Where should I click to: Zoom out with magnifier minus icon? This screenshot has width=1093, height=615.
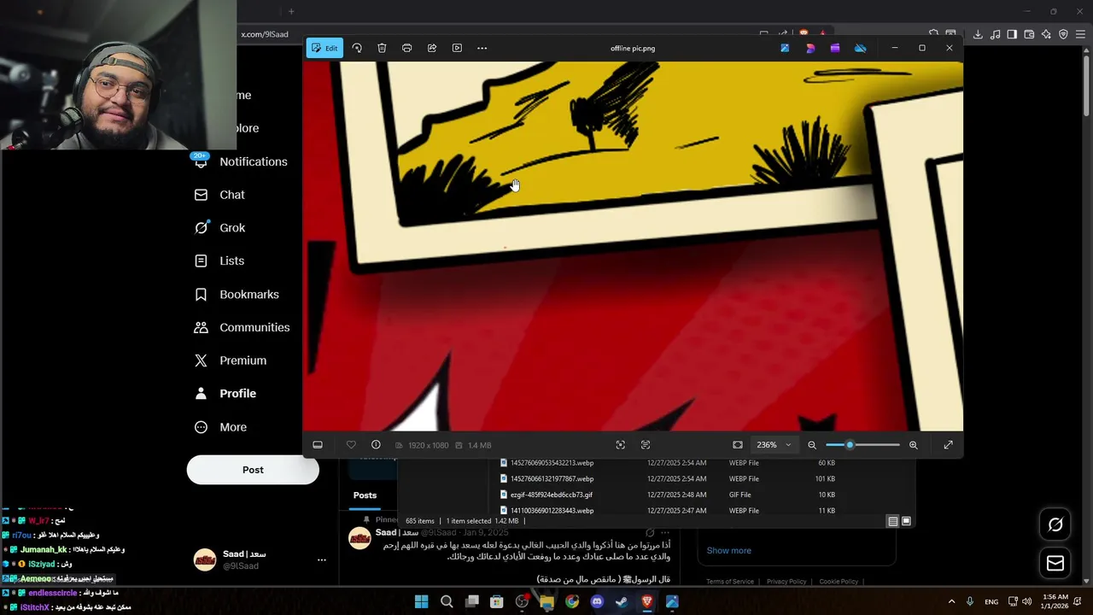pyautogui.click(x=812, y=445)
